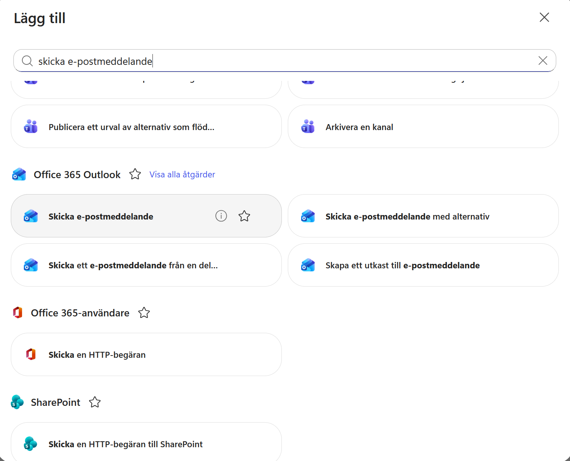
Task: Add Skicka en HTTP-begäran till SharePoint
Action: (146, 442)
